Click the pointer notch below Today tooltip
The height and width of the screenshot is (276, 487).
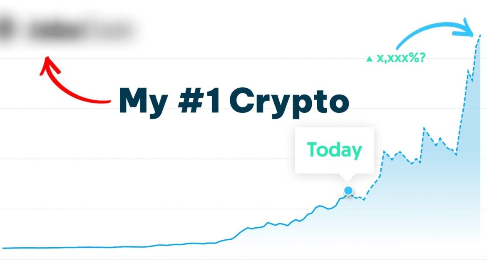pyautogui.click(x=348, y=177)
